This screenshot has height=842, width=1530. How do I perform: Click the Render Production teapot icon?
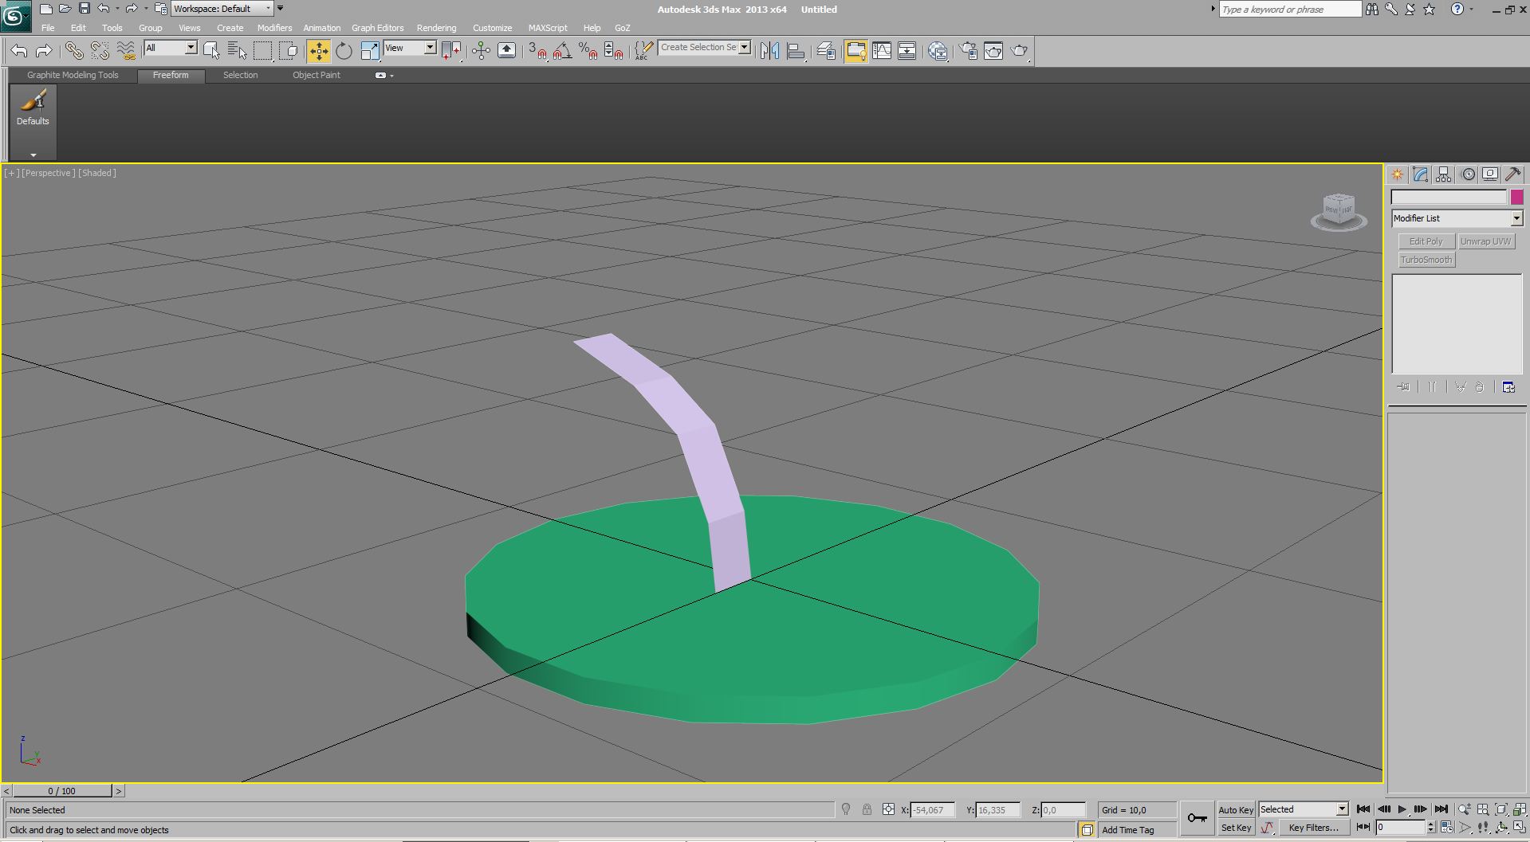coord(1019,51)
